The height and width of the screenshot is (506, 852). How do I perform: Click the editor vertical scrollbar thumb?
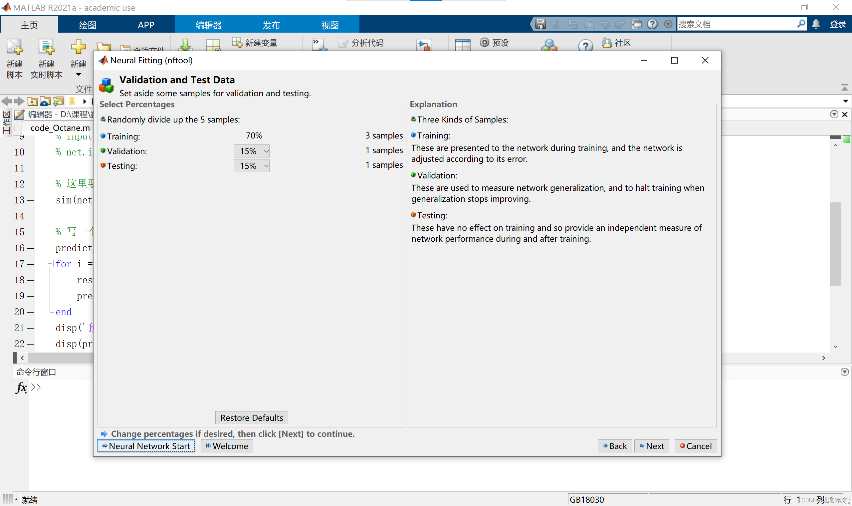coord(835,244)
